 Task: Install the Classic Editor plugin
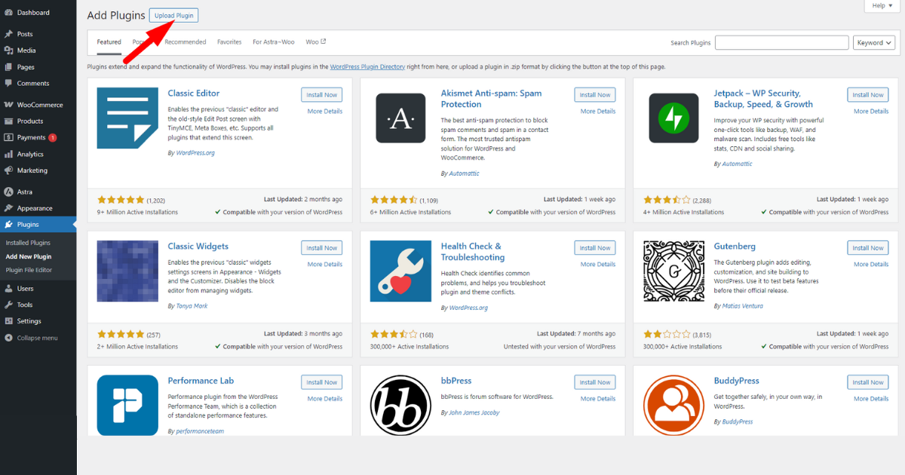pyautogui.click(x=322, y=95)
